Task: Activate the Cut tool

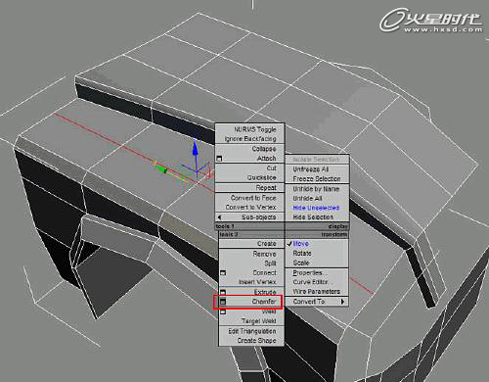Action: [271, 168]
